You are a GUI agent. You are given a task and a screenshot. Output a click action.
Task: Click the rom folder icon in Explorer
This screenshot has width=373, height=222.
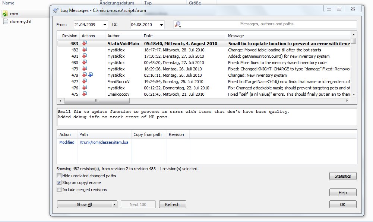pyautogui.click(x=5, y=14)
